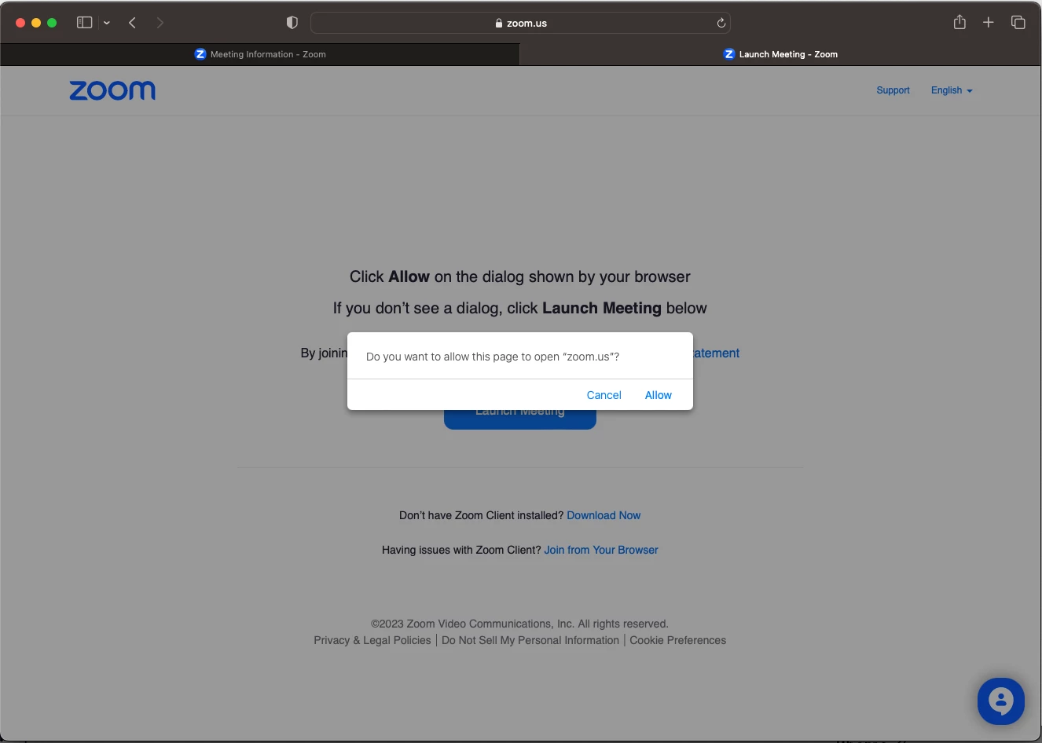Click the Zoom favicon on Meeting Information tab
1042x743 pixels.
pyautogui.click(x=200, y=54)
